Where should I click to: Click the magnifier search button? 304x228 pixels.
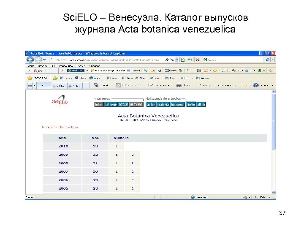pyautogui.click(x=267, y=60)
